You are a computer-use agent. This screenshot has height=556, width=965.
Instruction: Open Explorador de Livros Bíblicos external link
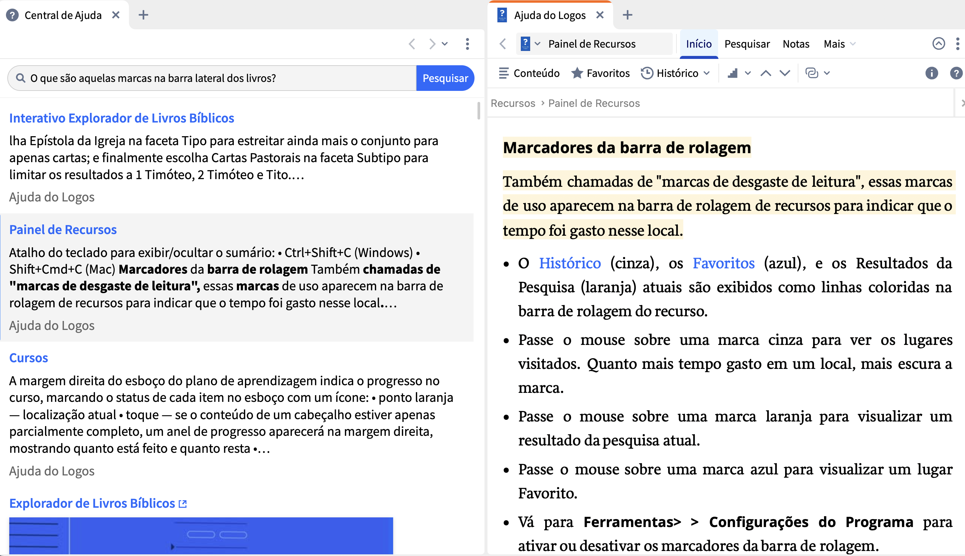[92, 503]
